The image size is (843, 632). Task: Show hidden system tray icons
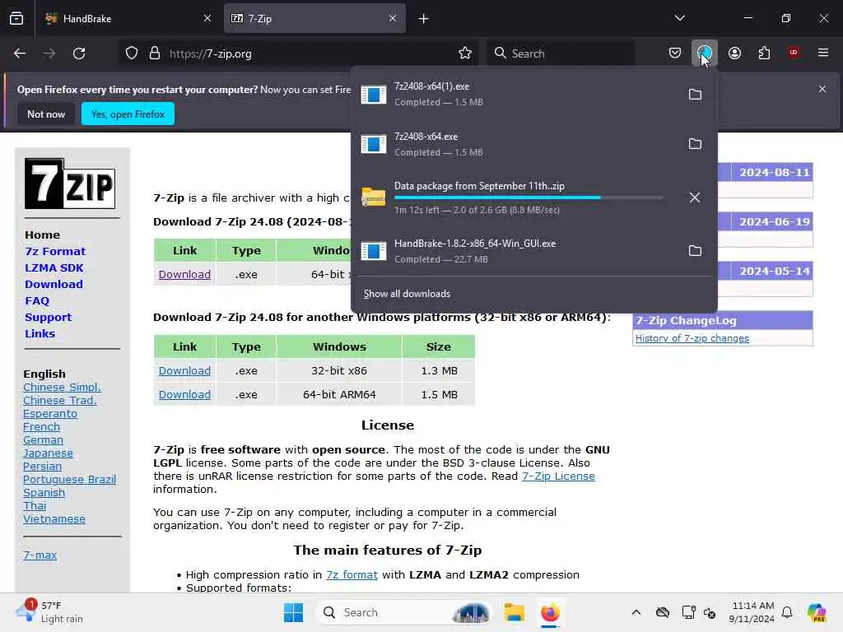pyautogui.click(x=636, y=612)
